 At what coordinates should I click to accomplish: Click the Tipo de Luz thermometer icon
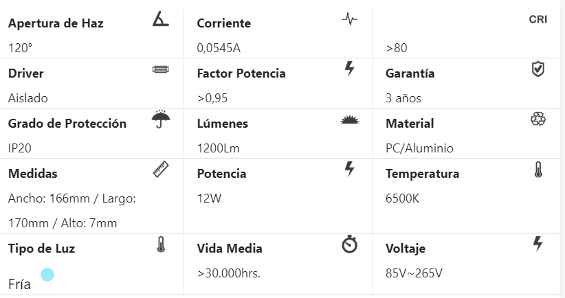pos(161,244)
